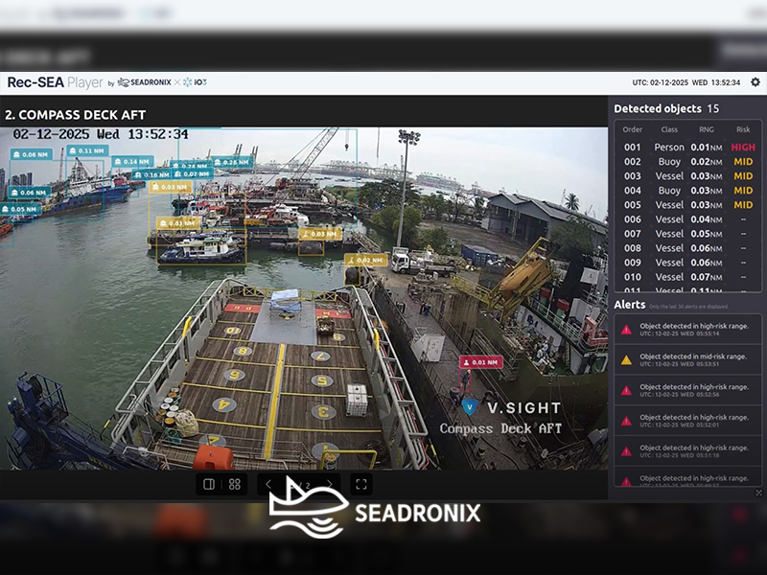767x575 pixels.
Task: Open the high-risk alert from 05:55:14
Action: 687,330
